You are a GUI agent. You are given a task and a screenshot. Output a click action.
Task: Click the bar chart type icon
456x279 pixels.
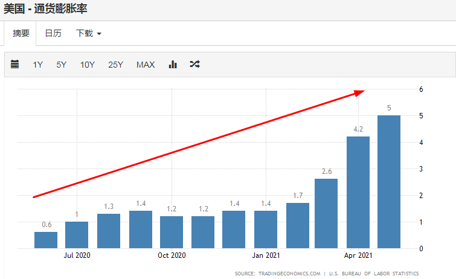pos(173,65)
